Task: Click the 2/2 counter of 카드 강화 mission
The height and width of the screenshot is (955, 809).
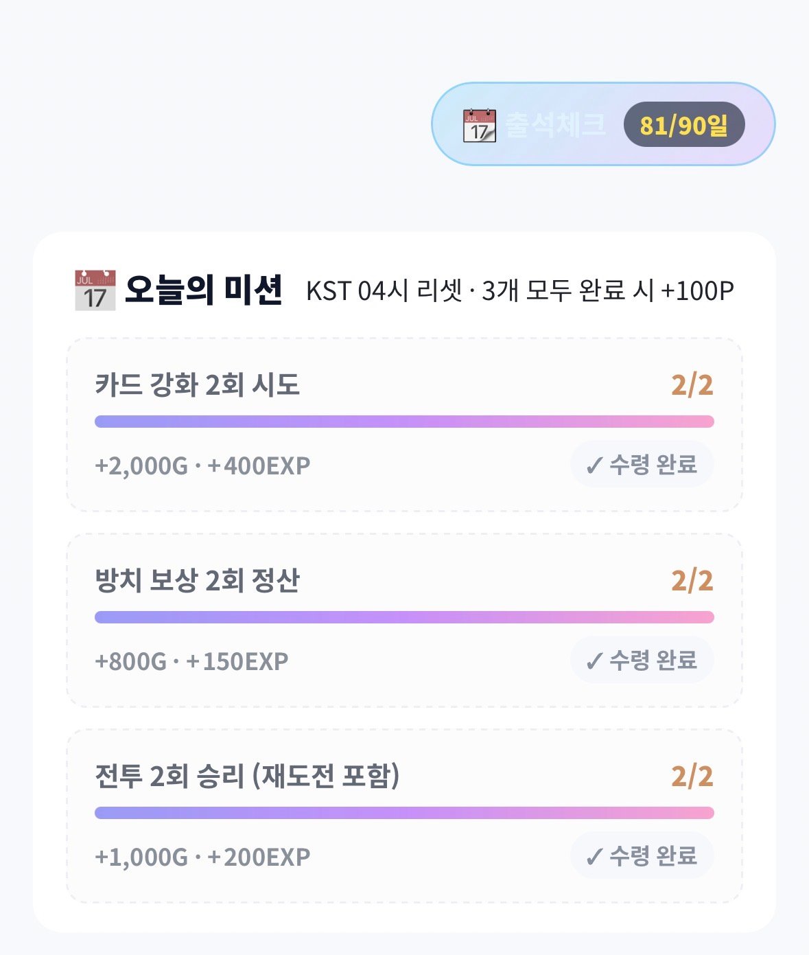Action: (692, 385)
